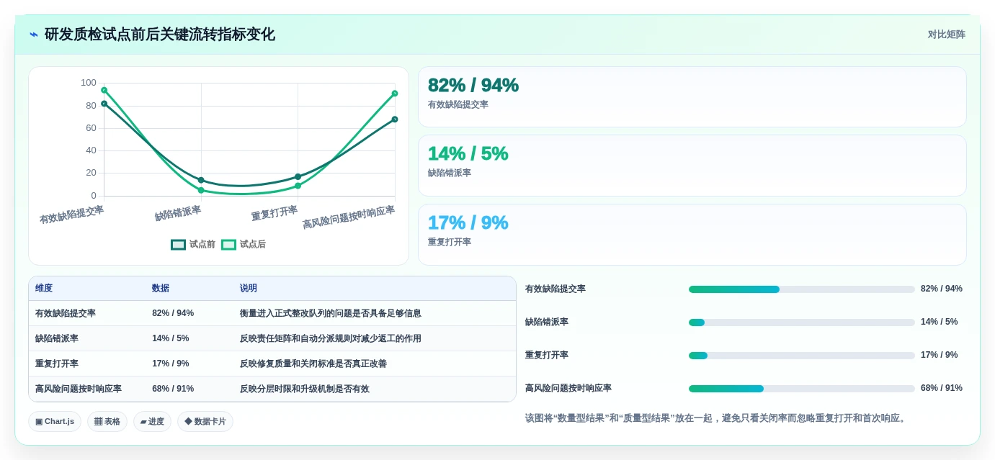Click the 有效缺陷提交率 progress bar

click(x=802, y=289)
